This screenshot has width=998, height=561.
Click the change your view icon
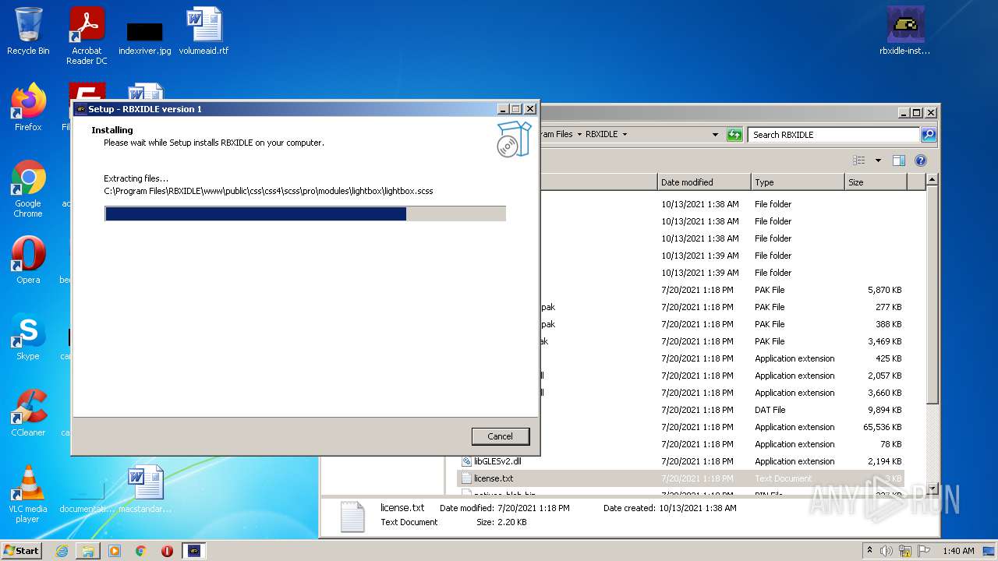(x=859, y=161)
